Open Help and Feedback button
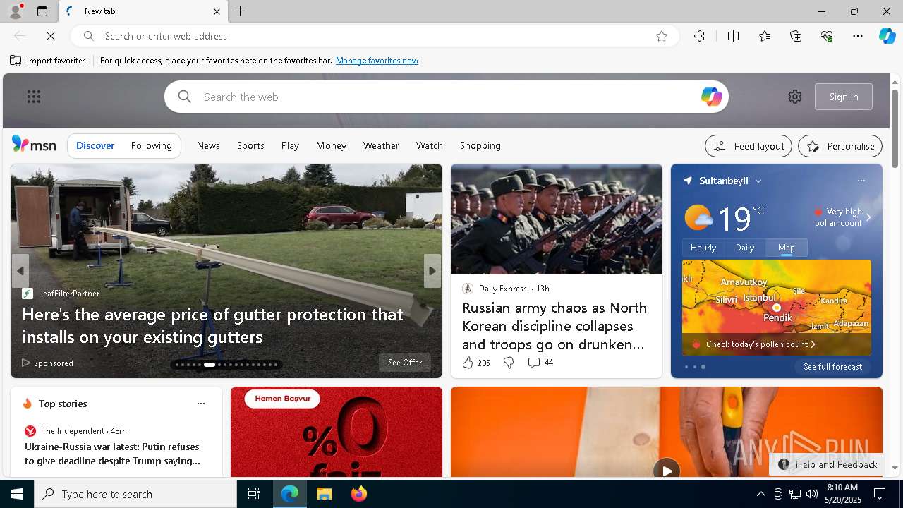This screenshot has height=508, width=903. pyautogui.click(x=829, y=464)
